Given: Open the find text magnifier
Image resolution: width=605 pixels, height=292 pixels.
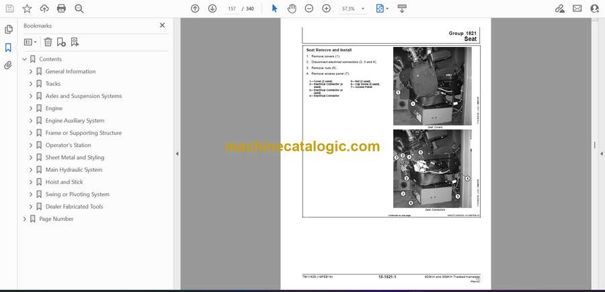Looking at the screenshot, I should click(79, 9).
